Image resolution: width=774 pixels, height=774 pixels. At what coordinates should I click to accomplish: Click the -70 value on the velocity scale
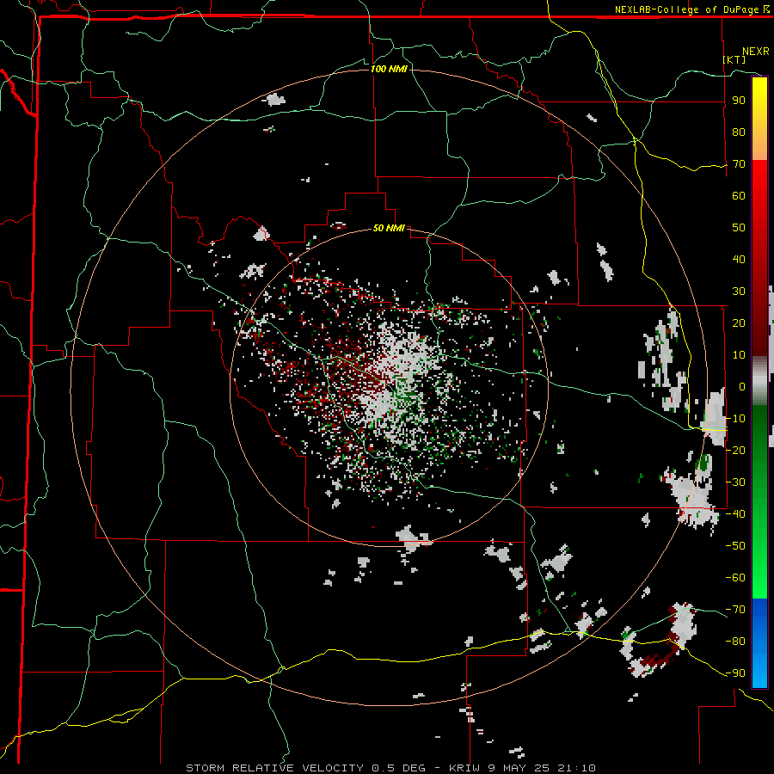click(x=735, y=610)
